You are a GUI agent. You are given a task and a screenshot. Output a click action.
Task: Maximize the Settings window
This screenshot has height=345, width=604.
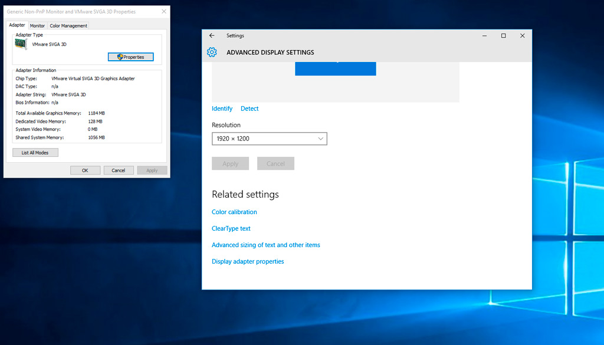504,35
